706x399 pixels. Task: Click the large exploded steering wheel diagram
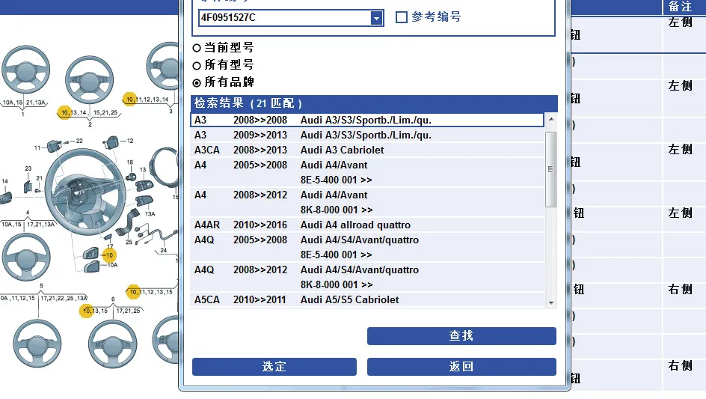85,192
